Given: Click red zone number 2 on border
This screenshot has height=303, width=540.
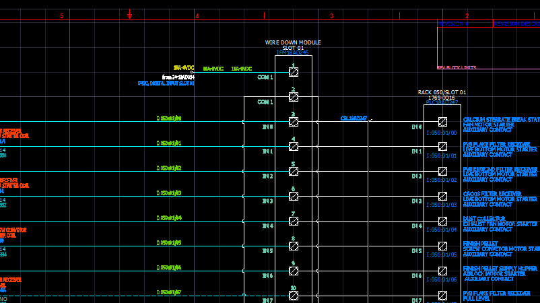Looking at the screenshot, I should point(467,16).
